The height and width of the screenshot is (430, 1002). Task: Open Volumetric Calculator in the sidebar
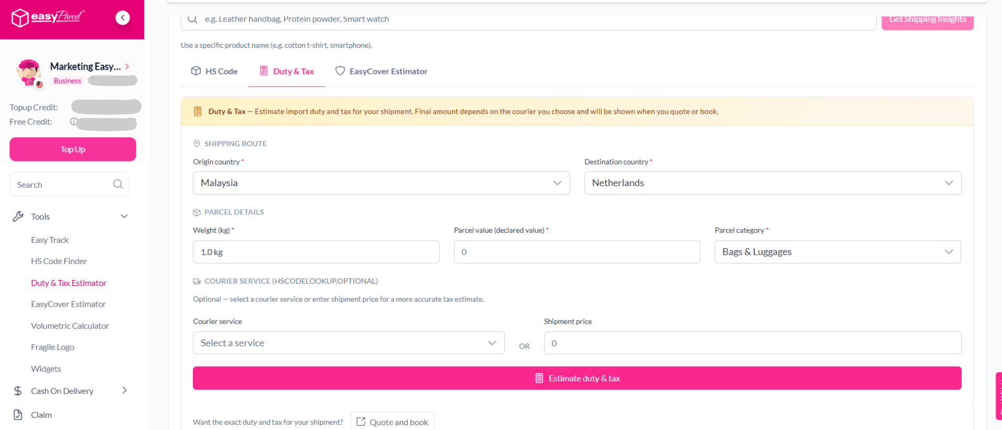point(70,326)
